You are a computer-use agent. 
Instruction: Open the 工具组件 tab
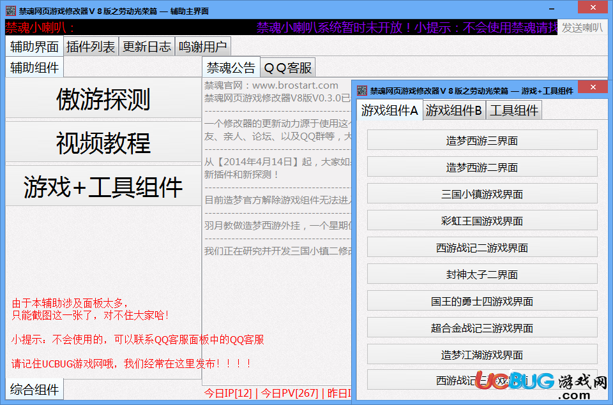click(x=513, y=110)
